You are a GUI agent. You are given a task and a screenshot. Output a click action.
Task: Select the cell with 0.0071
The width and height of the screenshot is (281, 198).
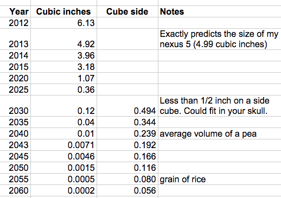(x=63, y=145)
